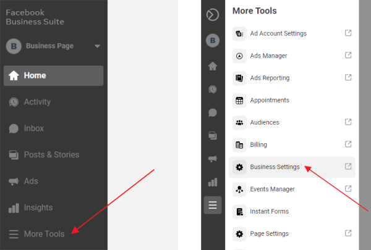
Task: Open Business Settings from More Tools
Action: [x=292, y=167]
